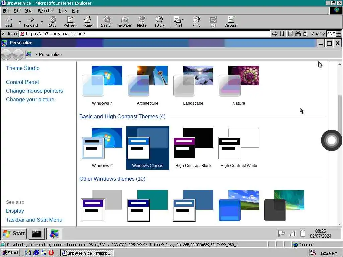This screenshot has height=257, width=343.
Task: Open the File menu
Action: 6,11
